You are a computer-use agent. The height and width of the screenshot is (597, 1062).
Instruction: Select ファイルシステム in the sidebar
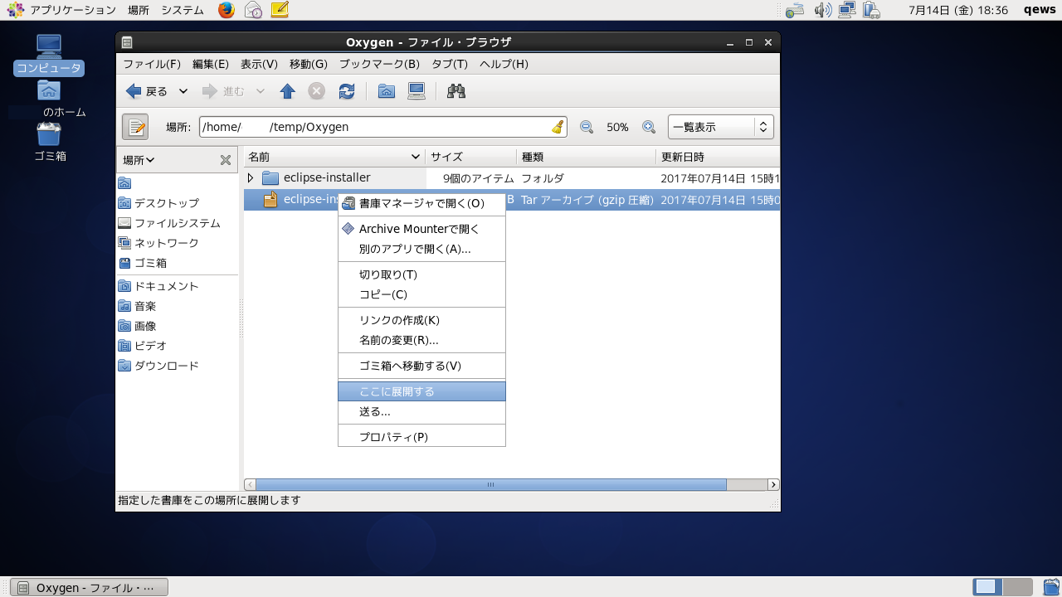click(x=169, y=223)
